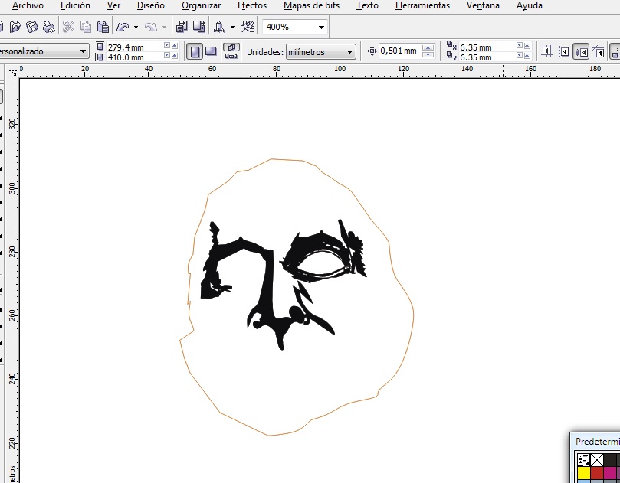This screenshot has height=483, width=620.
Task: Click the Redo arrow icon
Action: coord(151,27)
